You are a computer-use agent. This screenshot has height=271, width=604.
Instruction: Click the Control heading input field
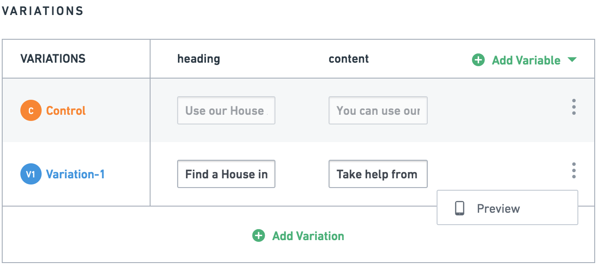226,110
